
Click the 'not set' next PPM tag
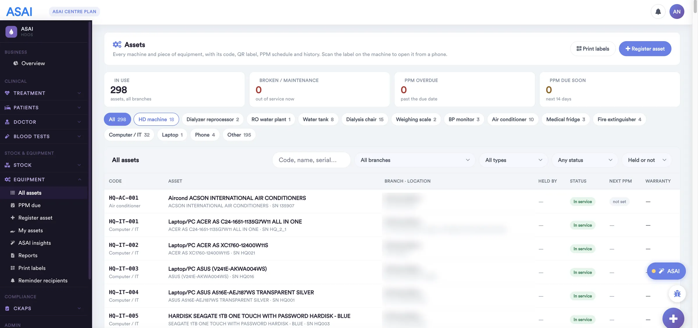(619, 202)
